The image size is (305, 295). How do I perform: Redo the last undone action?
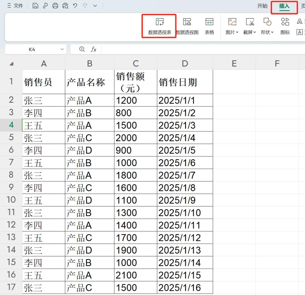(x=85, y=6)
